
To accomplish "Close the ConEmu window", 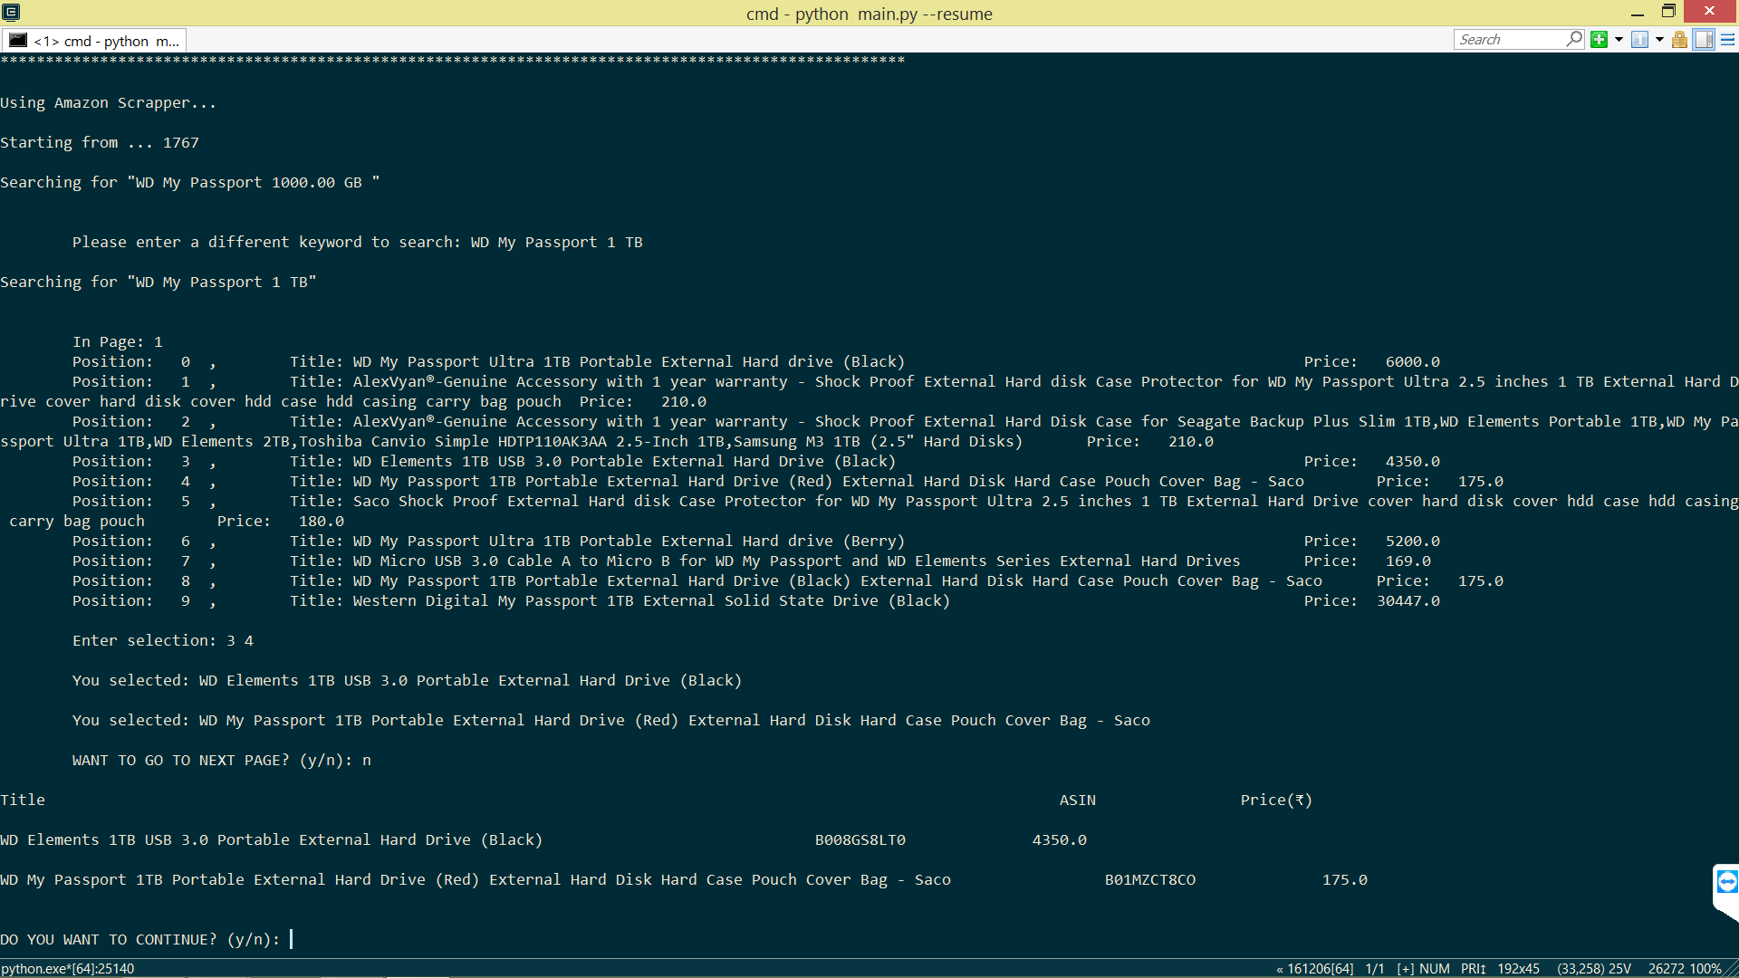I will pyautogui.click(x=1709, y=12).
